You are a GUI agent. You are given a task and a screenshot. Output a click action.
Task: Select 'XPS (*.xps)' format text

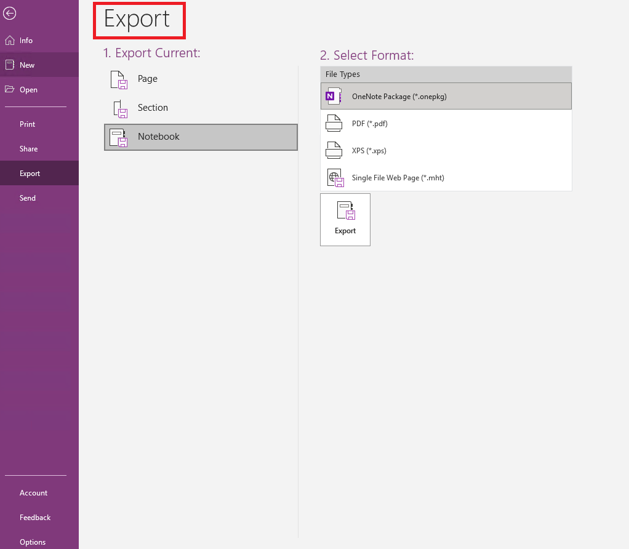coord(369,151)
